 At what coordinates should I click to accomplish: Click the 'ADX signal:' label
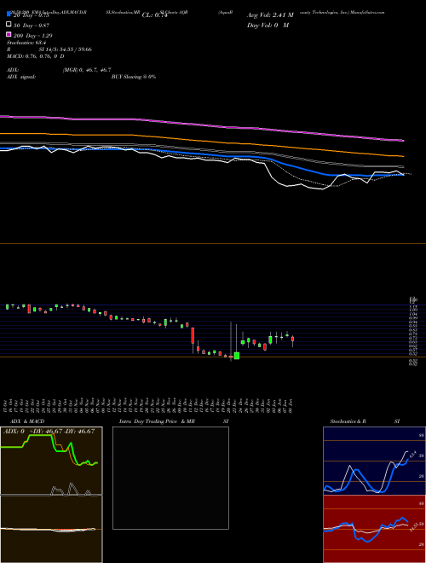tap(21, 77)
